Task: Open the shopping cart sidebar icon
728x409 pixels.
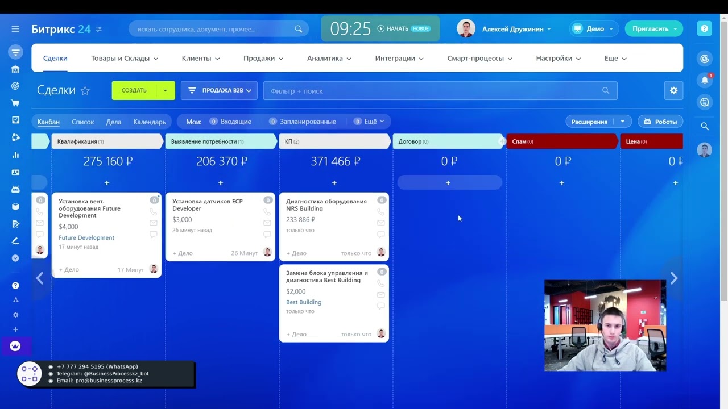Action: point(15,103)
